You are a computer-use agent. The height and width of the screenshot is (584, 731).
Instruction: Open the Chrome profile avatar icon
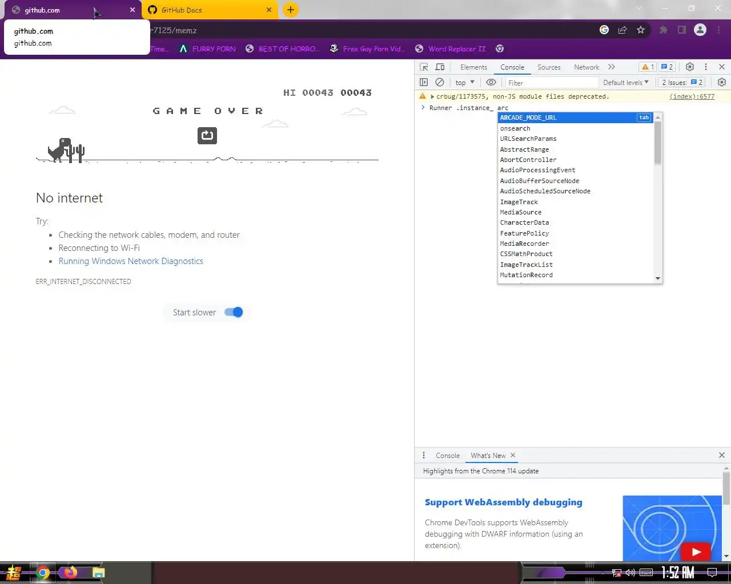click(700, 30)
